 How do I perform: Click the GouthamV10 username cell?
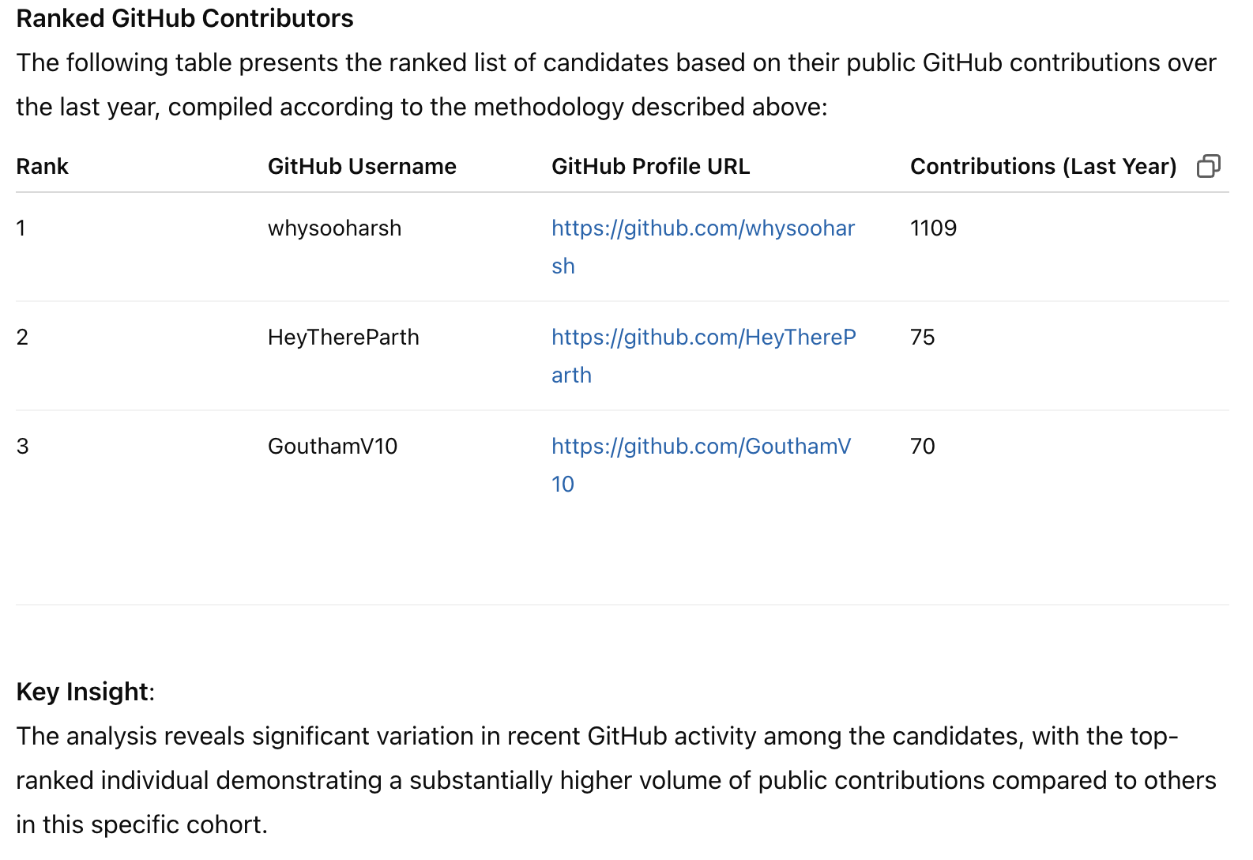click(x=333, y=447)
